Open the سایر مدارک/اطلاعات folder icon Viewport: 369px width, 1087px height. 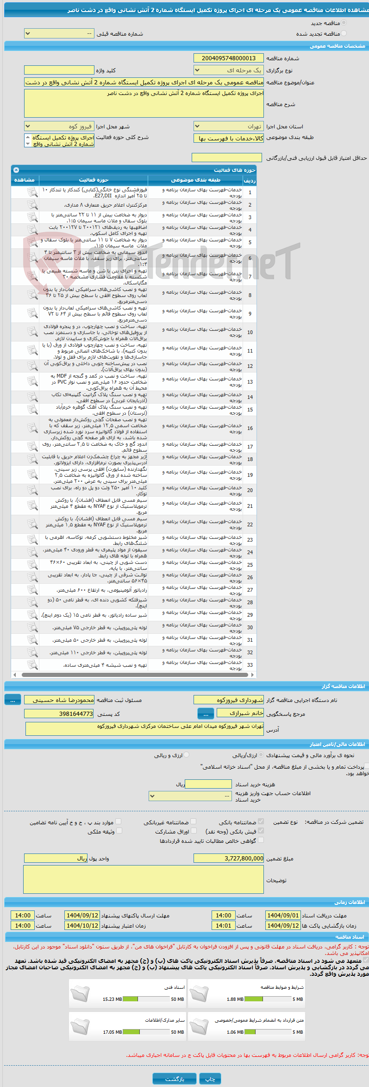coord(80,1027)
